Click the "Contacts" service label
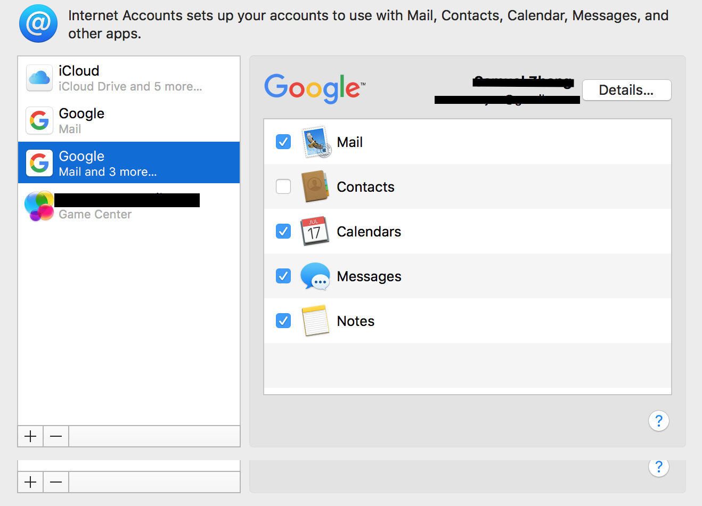This screenshot has height=506, width=702. pos(366,187)
